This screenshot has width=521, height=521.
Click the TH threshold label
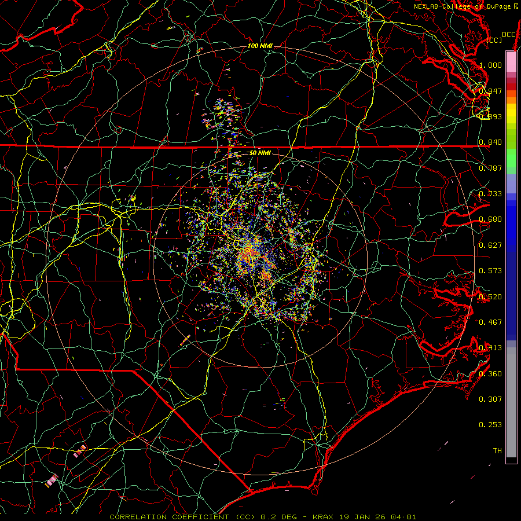click(x=497, y=450)
